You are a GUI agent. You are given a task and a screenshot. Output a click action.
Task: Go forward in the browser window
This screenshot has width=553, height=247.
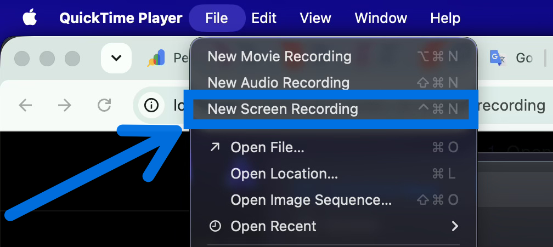[x=65, y=105]
